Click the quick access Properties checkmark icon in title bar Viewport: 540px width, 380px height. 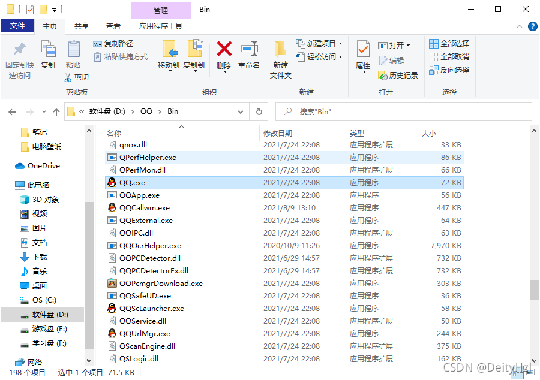(x=30, y=9)
